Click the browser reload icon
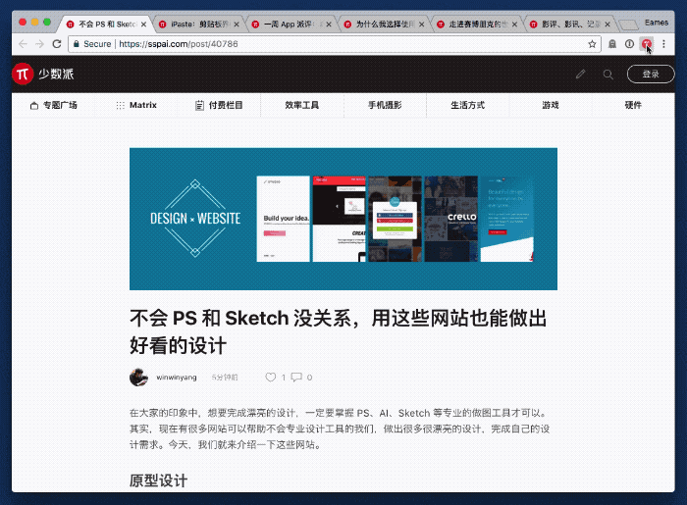The width and height of the screenshot is (687, 505). coord(57,44)
